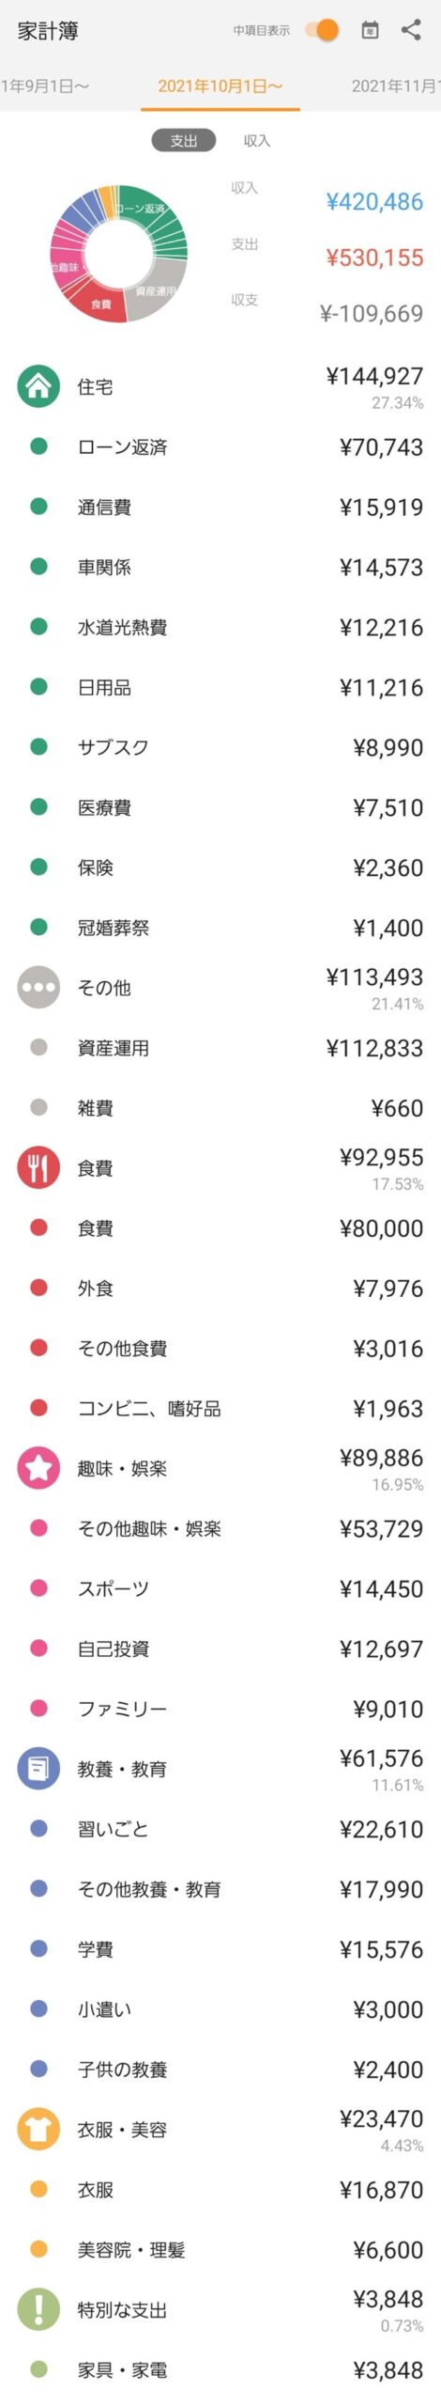441x2406 pixels.
Task: Open the green 特別な支出 exclamation icon
Action: (x=38, y=2308)
